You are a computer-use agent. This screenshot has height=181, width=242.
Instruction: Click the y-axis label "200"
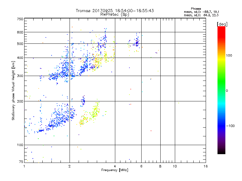[20, 101]
